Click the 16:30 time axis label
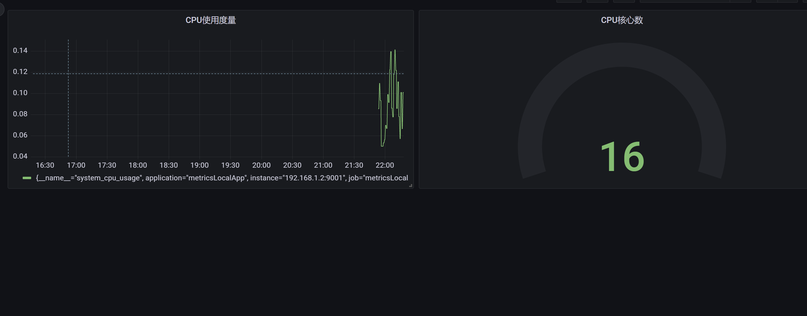 point(45,165)
